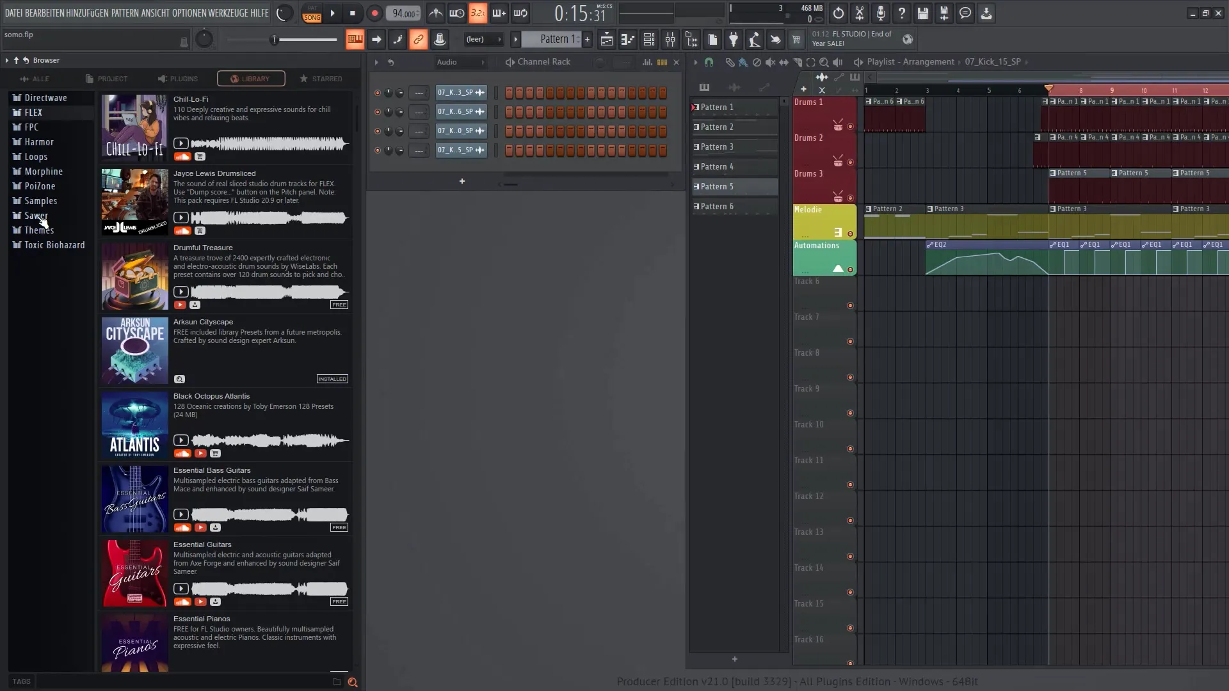This screenshot has width=1229, height=691.
Task: Open the help question mark icon
Action: tap(901, 13)
